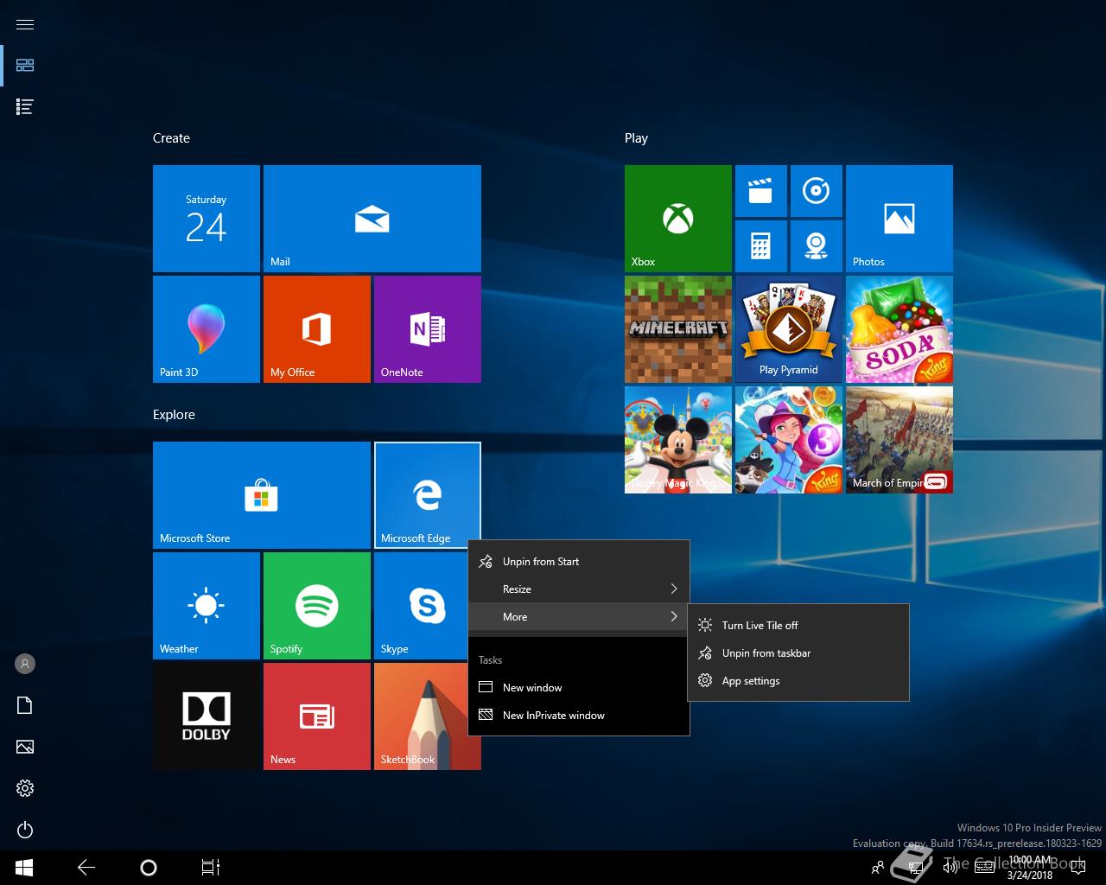Open the News tile
Viewport: 1106px width, 885px height.
[x=317, y=716]
